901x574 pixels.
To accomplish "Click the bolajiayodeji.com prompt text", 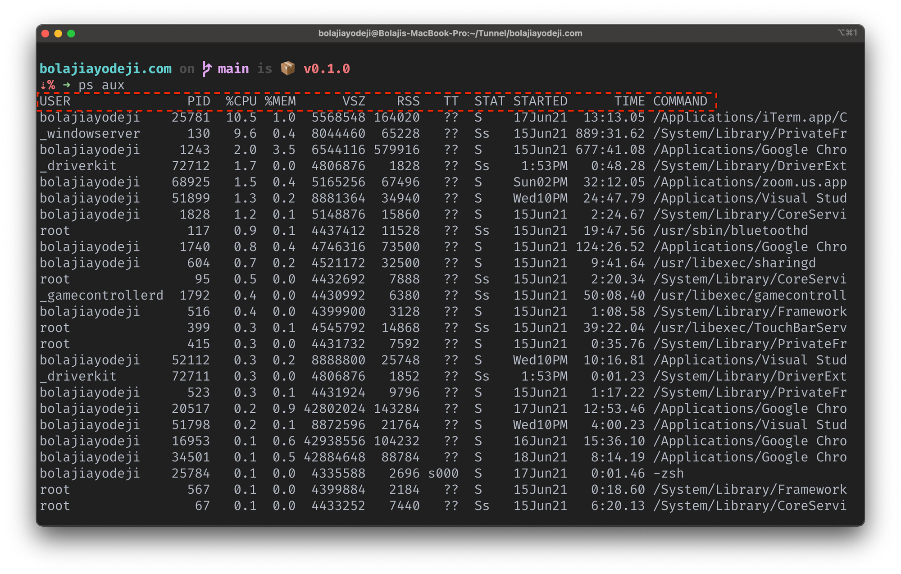I will pyautogui.click(x=105, y=68).
